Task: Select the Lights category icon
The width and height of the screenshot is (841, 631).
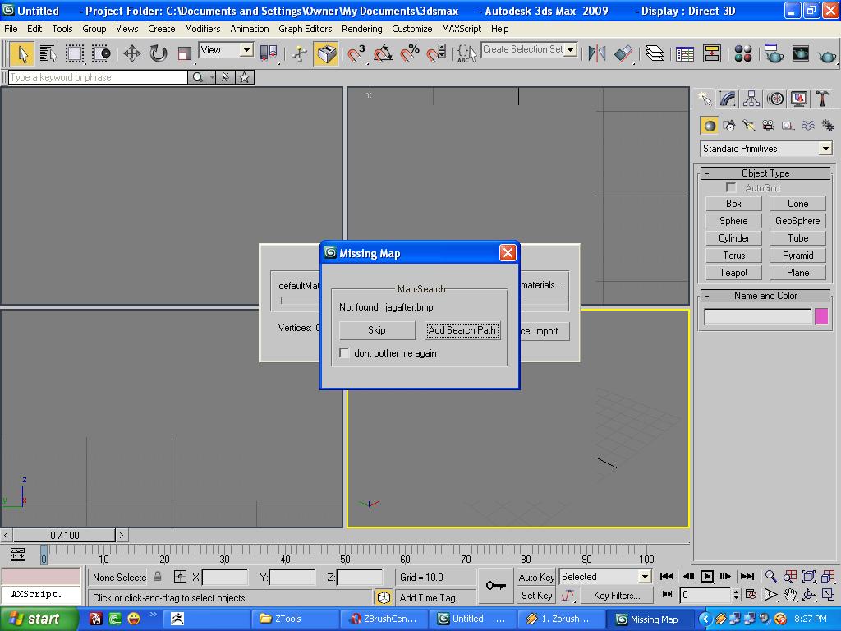Action: click(x=749, y=126)
